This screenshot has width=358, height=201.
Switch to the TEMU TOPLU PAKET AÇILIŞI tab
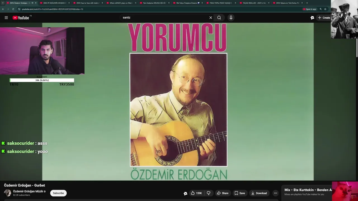tap(221, 3)
